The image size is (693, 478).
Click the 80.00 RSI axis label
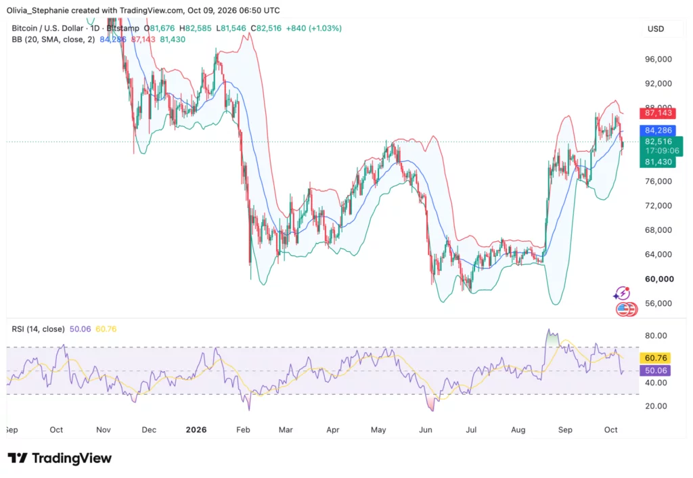tap(656, 336)
